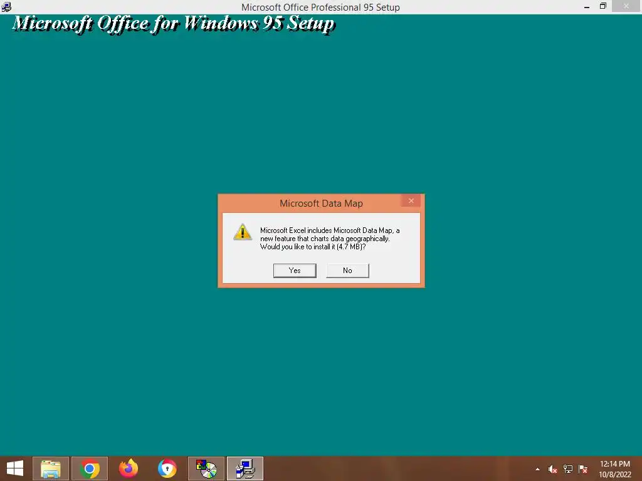Open File Explorer from taskbar
This screenshot has height=481, width=642.
pyautogui.click(x=50, y=468)
